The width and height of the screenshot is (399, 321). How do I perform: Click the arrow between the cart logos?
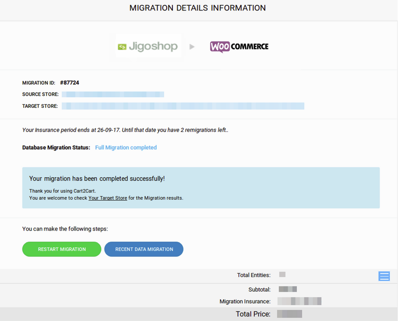(x=192, y=47)
